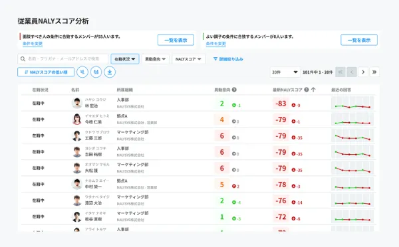The width and height of the screenshot is (399, 247).
Task: Click the filter icon of 詳細絞り込み
Action: point(215,59)
